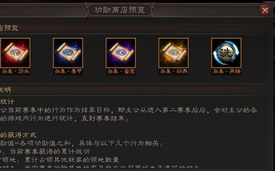This screenshot has width=275, height=171.
Task: Select the red 武 scroll icon
Action: 15,53
